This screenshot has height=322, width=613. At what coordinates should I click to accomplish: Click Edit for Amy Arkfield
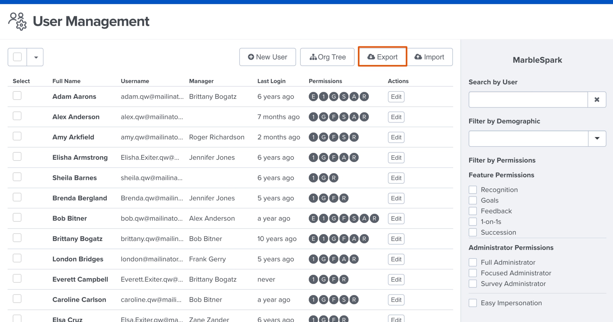[396, 137]
